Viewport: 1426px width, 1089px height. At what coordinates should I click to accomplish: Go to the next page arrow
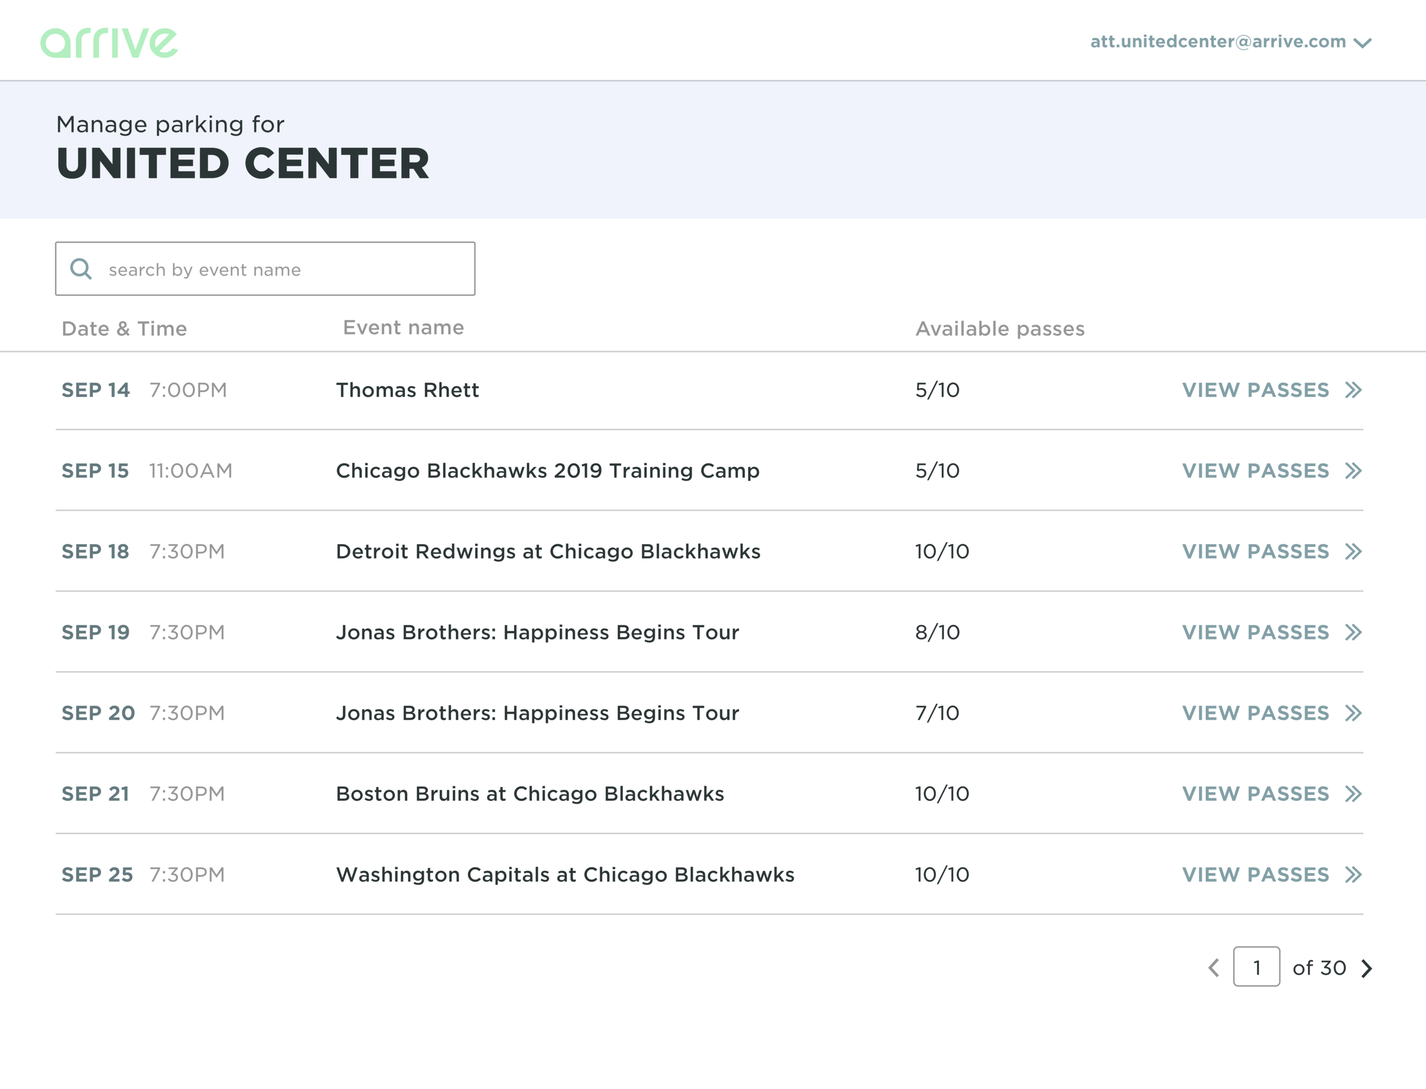tap(1367, 968)
